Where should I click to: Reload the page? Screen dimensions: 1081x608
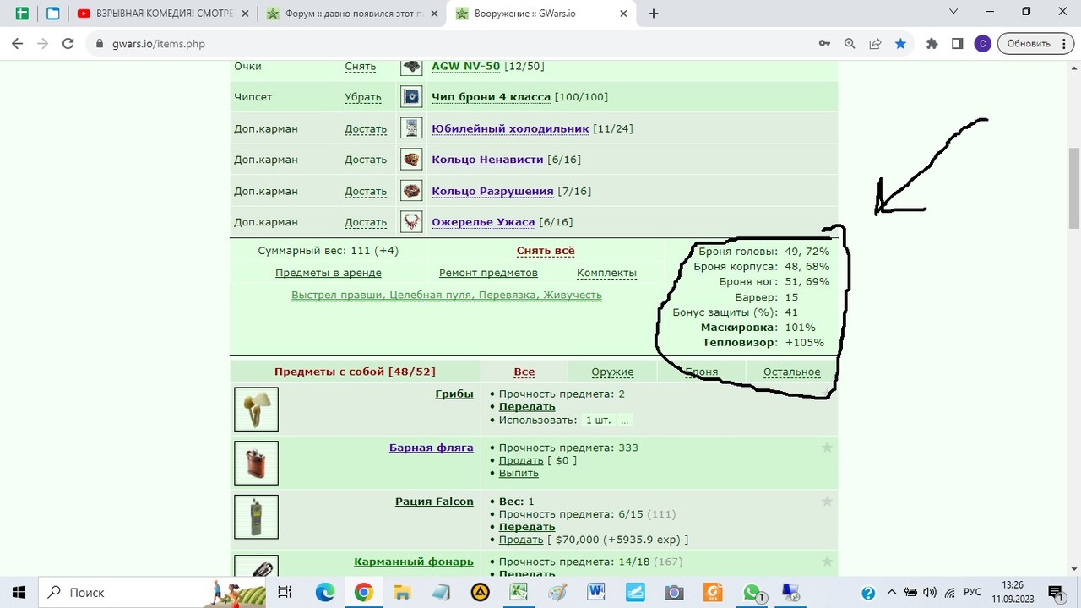(x=68, y=44)
